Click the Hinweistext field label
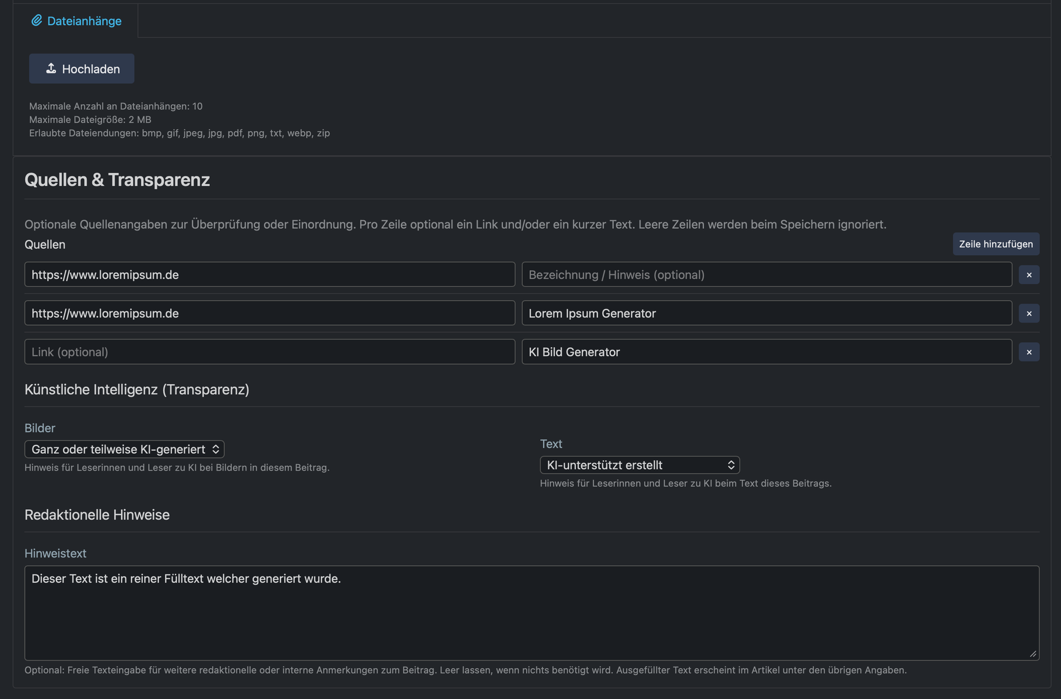 [x=55, y=553]
